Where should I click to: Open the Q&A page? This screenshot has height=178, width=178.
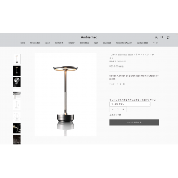(x=96, y=43)
